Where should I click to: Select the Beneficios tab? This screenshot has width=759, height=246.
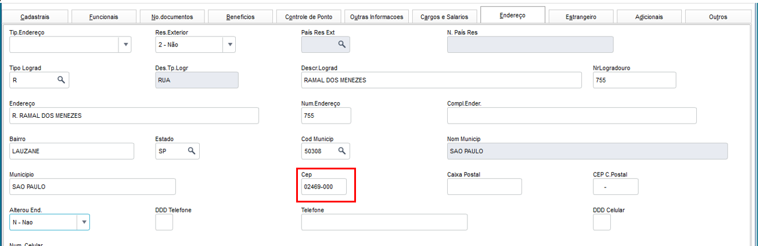tap(240, 17)
